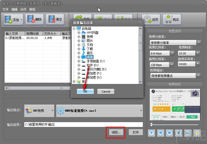207x144 pixels.
Task: Select the 音乐 note icon
Action: point(83,53)
